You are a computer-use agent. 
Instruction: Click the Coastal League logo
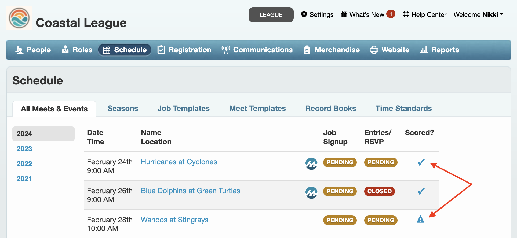click(x=19, y=18)
